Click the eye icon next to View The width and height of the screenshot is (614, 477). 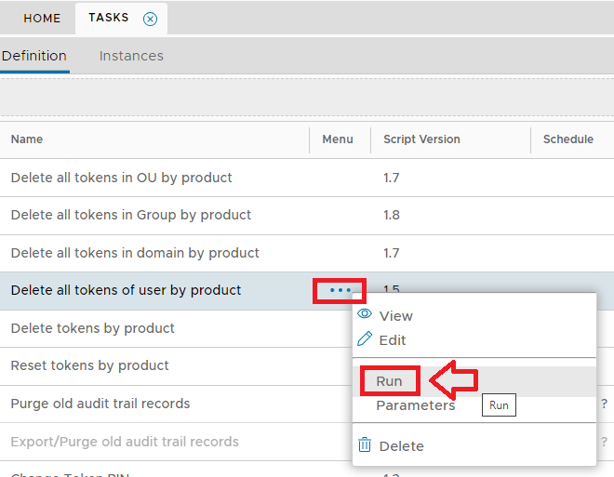[365, 315]
